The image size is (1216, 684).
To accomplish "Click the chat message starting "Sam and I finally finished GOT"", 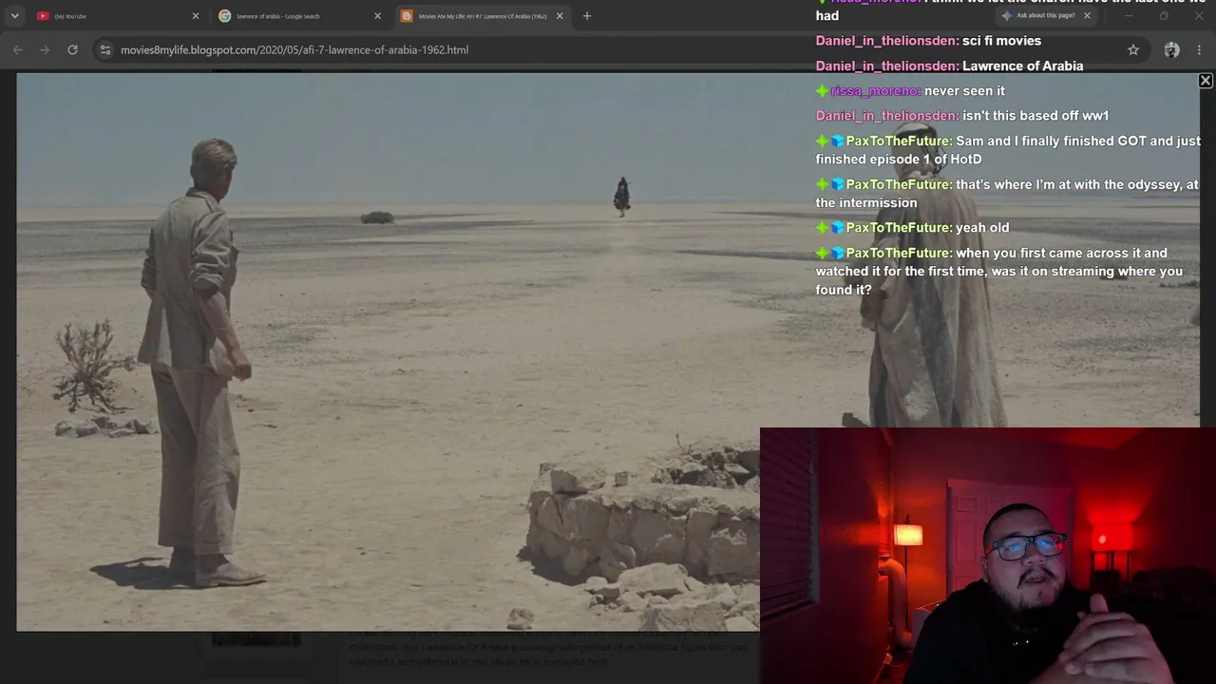I will point(1008,150).
